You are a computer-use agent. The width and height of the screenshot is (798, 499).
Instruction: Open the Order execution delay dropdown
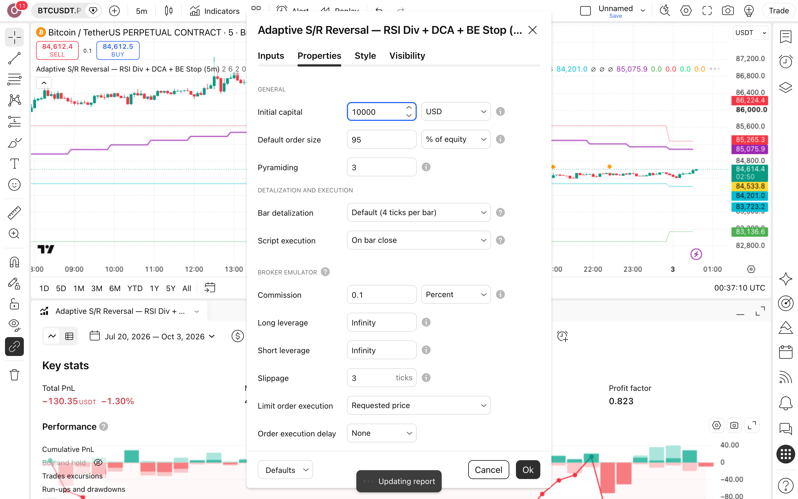point(382,433)
